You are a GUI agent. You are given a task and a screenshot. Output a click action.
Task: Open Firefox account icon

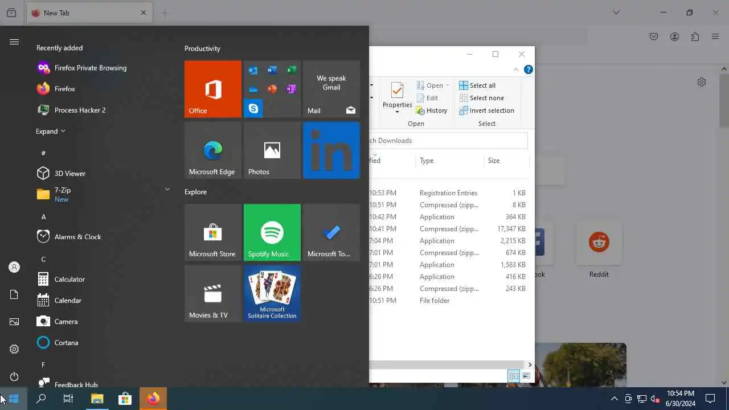pyautogui.click(x=674, y=36)
